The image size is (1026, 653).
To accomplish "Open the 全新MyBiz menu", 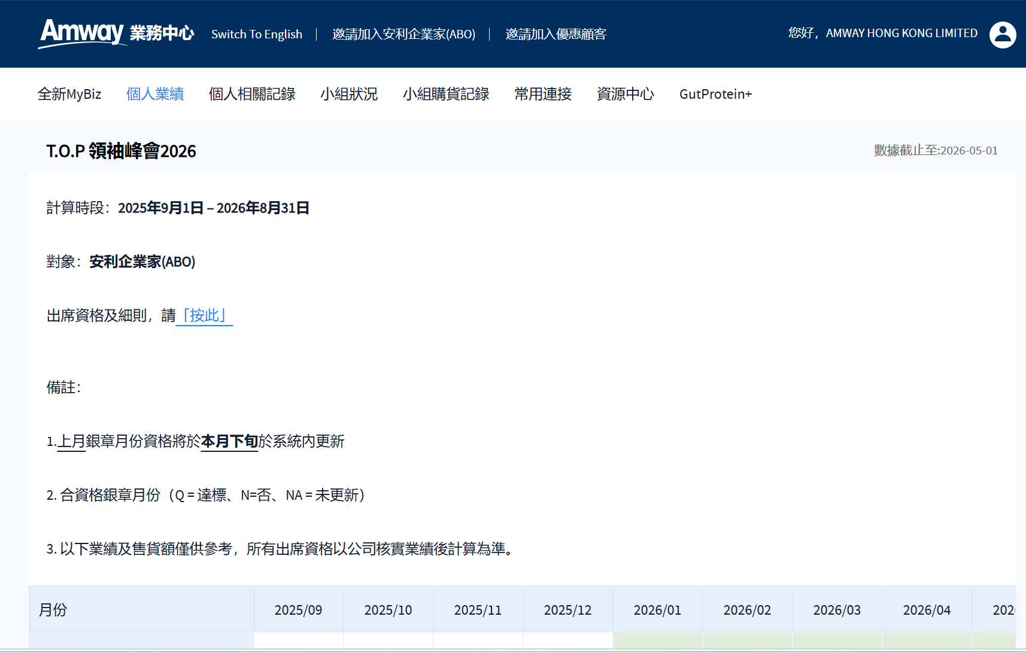I will tap(69, 94).
